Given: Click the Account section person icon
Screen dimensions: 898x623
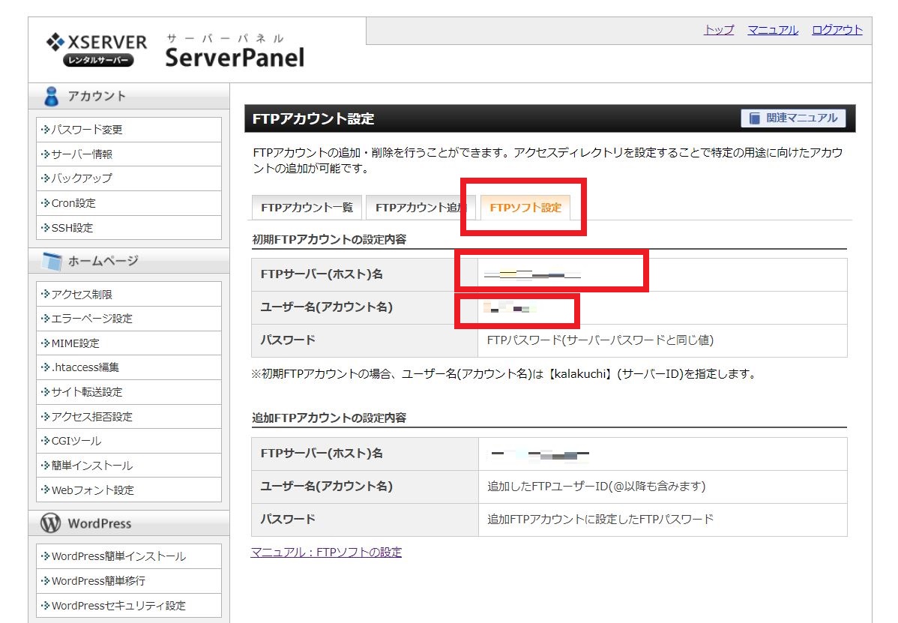Looking at the screenshot, I should tap(51, 96).
